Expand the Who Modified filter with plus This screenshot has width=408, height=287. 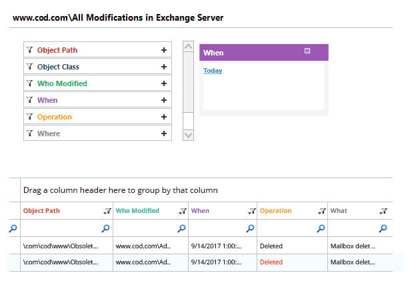tap(164, 83)
